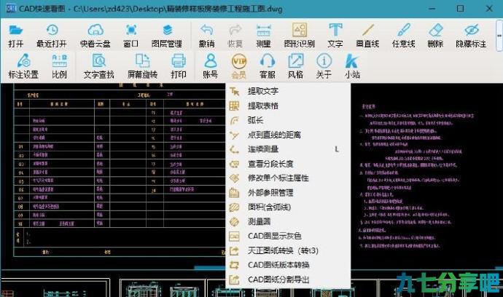The width and height of the screenshot is (503, 297).
Task: Select the 测量 measure tool
Action: pos(263,36)
